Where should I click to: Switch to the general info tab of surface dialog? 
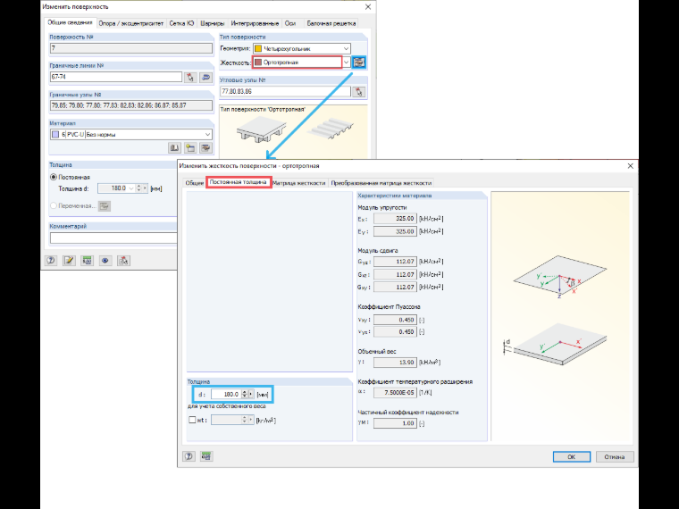coord(70,22)
